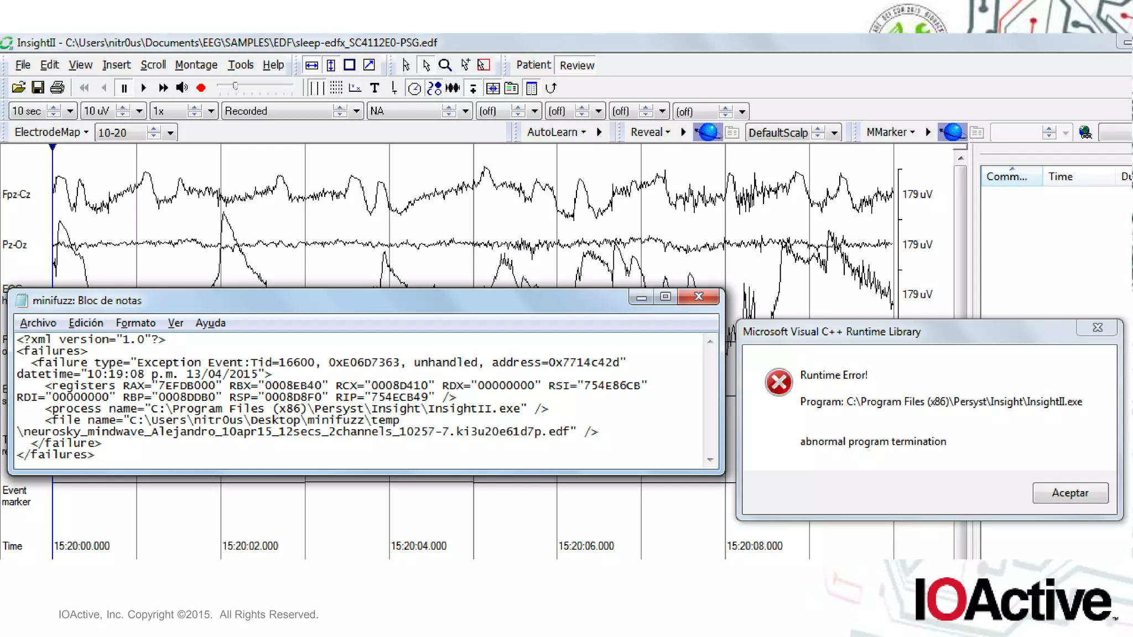Screen dimensions: 1133x637
Task: Open the 10 sec timebase dropdown
Action: tap(70, 111)
